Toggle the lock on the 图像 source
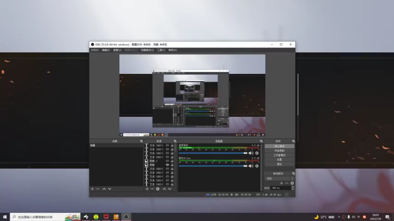Screen dimensions: 394x221 tap(172, 165)
